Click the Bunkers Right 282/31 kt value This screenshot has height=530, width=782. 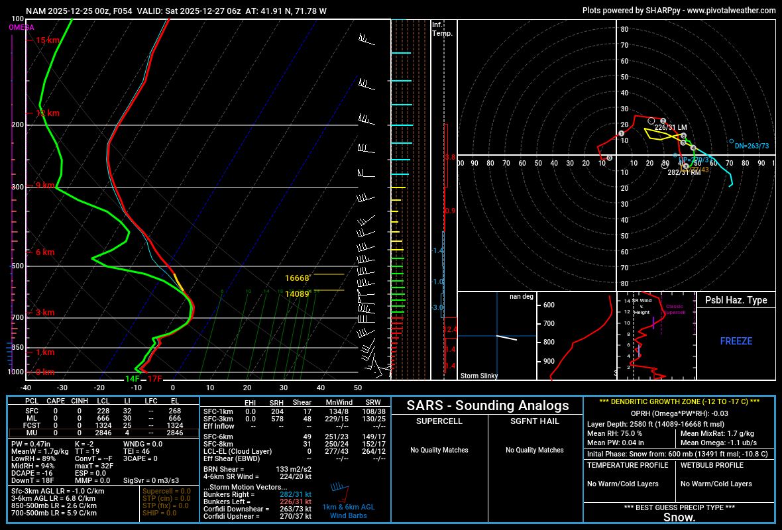[x=295, y=494]
